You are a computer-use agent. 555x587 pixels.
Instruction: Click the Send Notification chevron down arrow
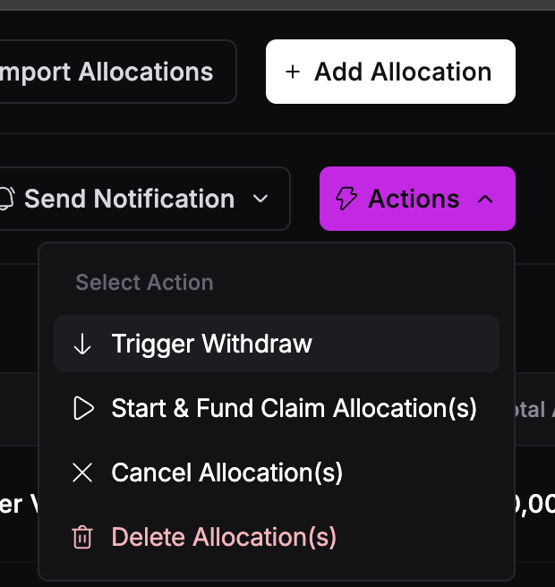(260, 199)
